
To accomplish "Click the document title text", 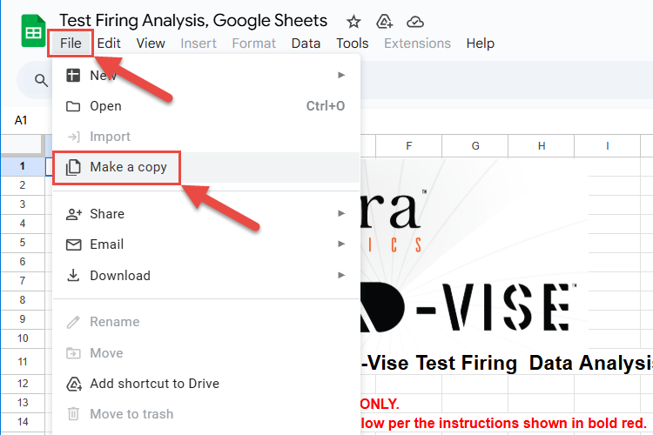I will point(193,20).
